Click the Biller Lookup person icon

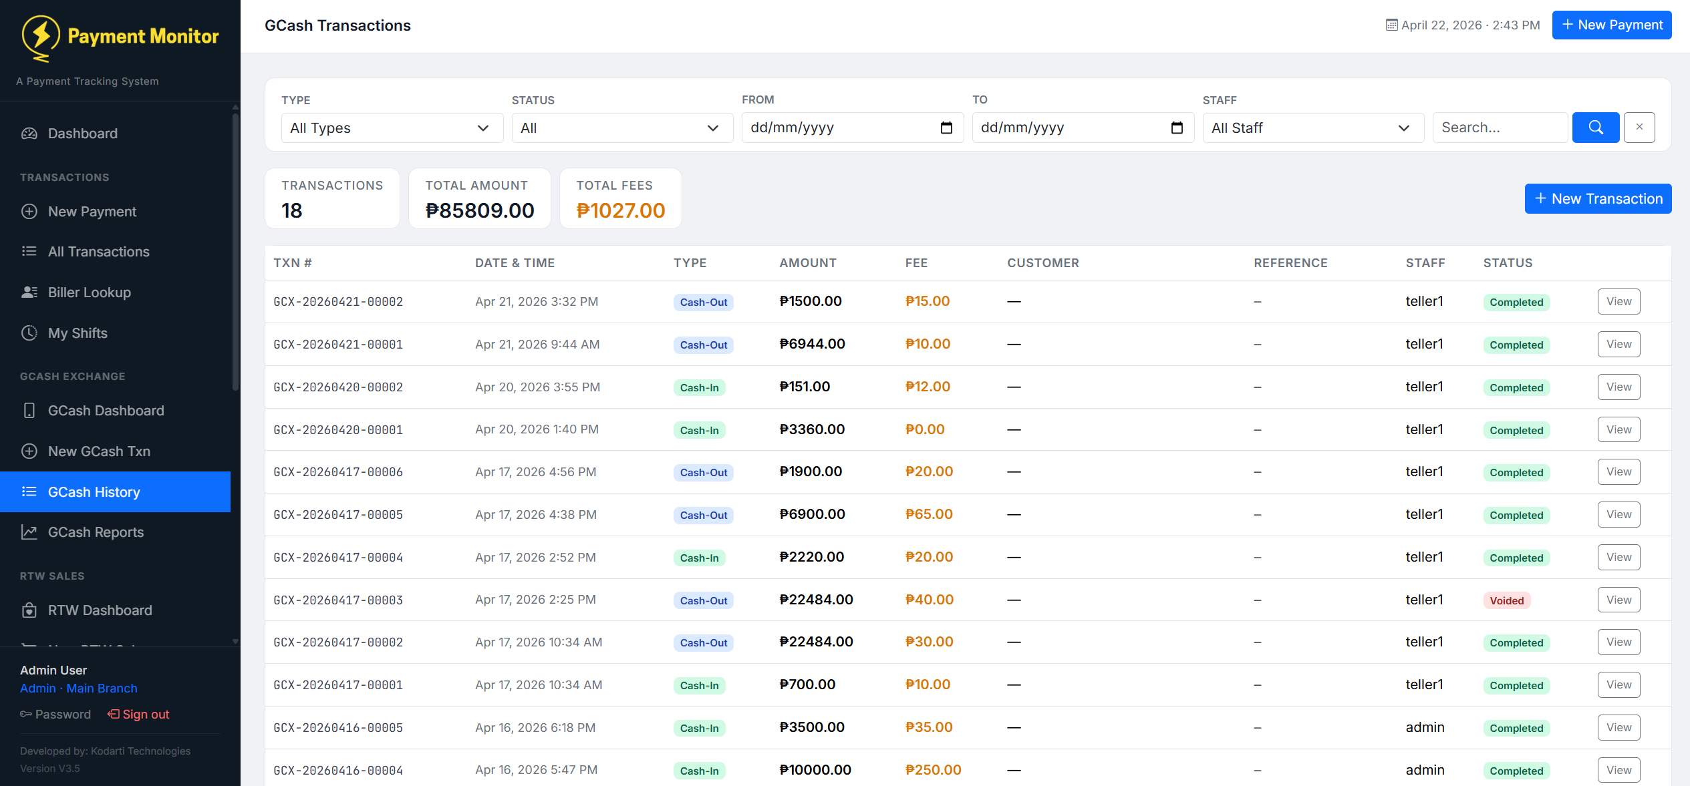[x=29, y=292]
